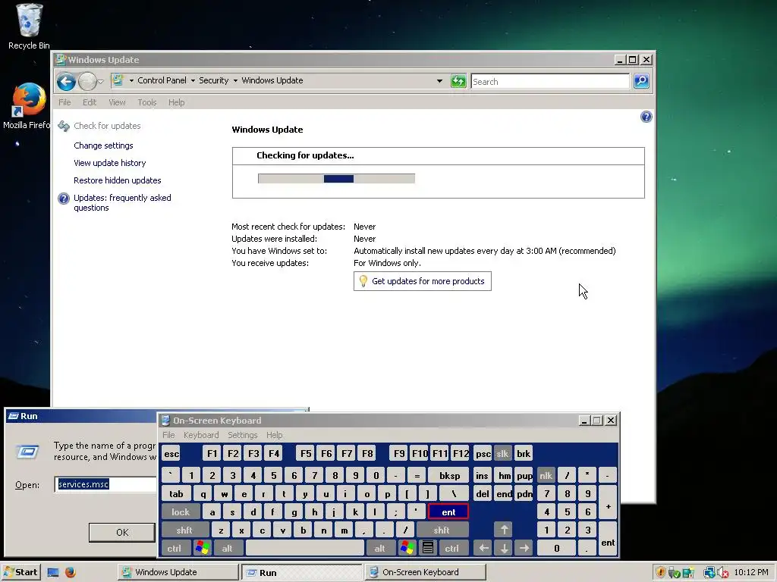
Task: Click the Security breadcrumb
Action: (213, 80)
